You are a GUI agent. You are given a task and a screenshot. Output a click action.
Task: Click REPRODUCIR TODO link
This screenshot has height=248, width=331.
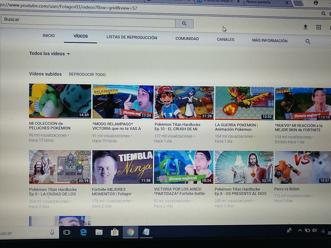(x=87, y=75)
